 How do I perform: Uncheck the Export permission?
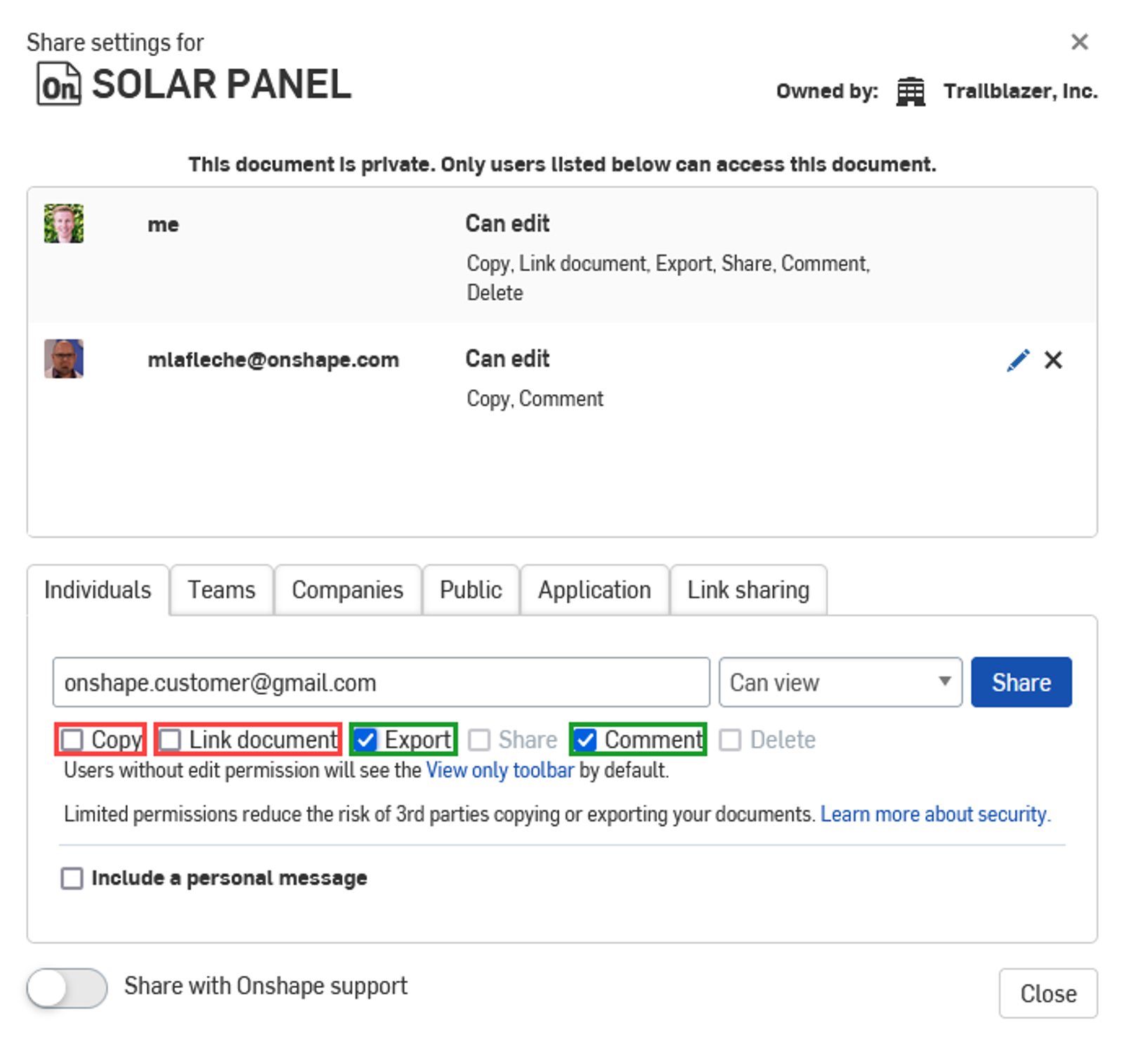(x=365, y=740)
